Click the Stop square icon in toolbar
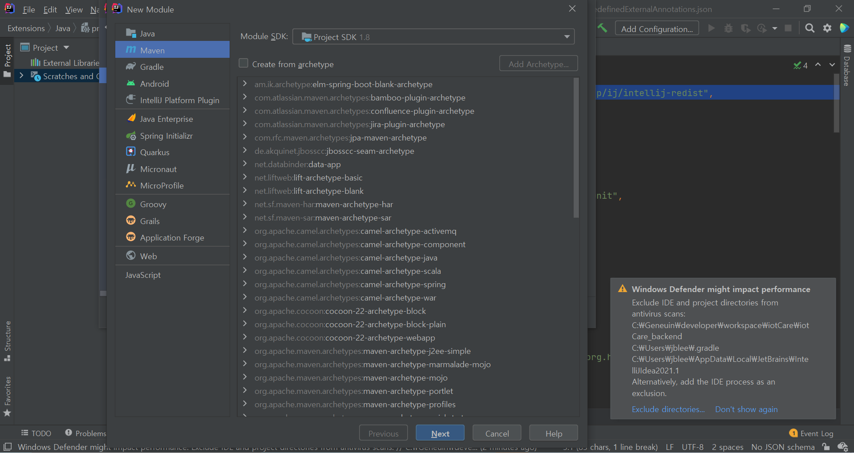Viewport: 854px width, 453px height. pos(788,28)
